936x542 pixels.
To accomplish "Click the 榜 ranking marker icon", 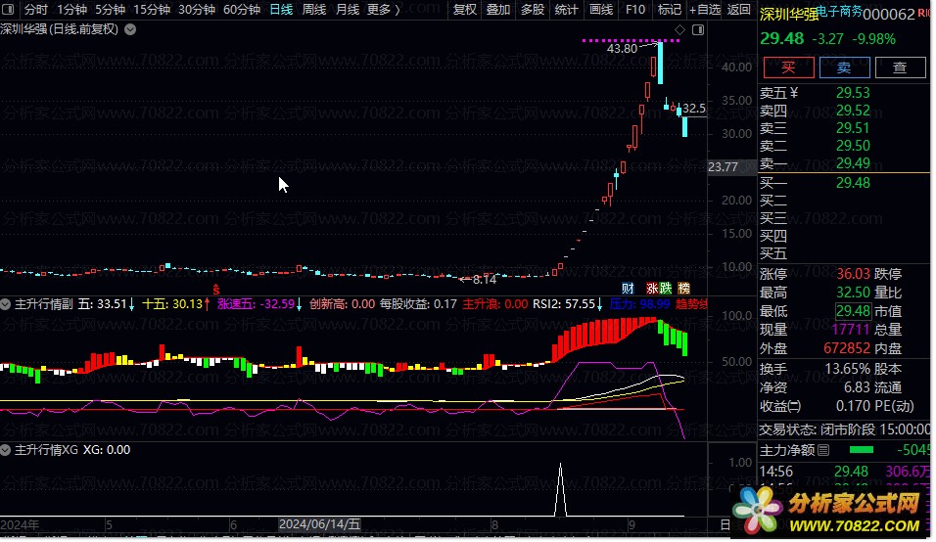I will coord(684,289).
